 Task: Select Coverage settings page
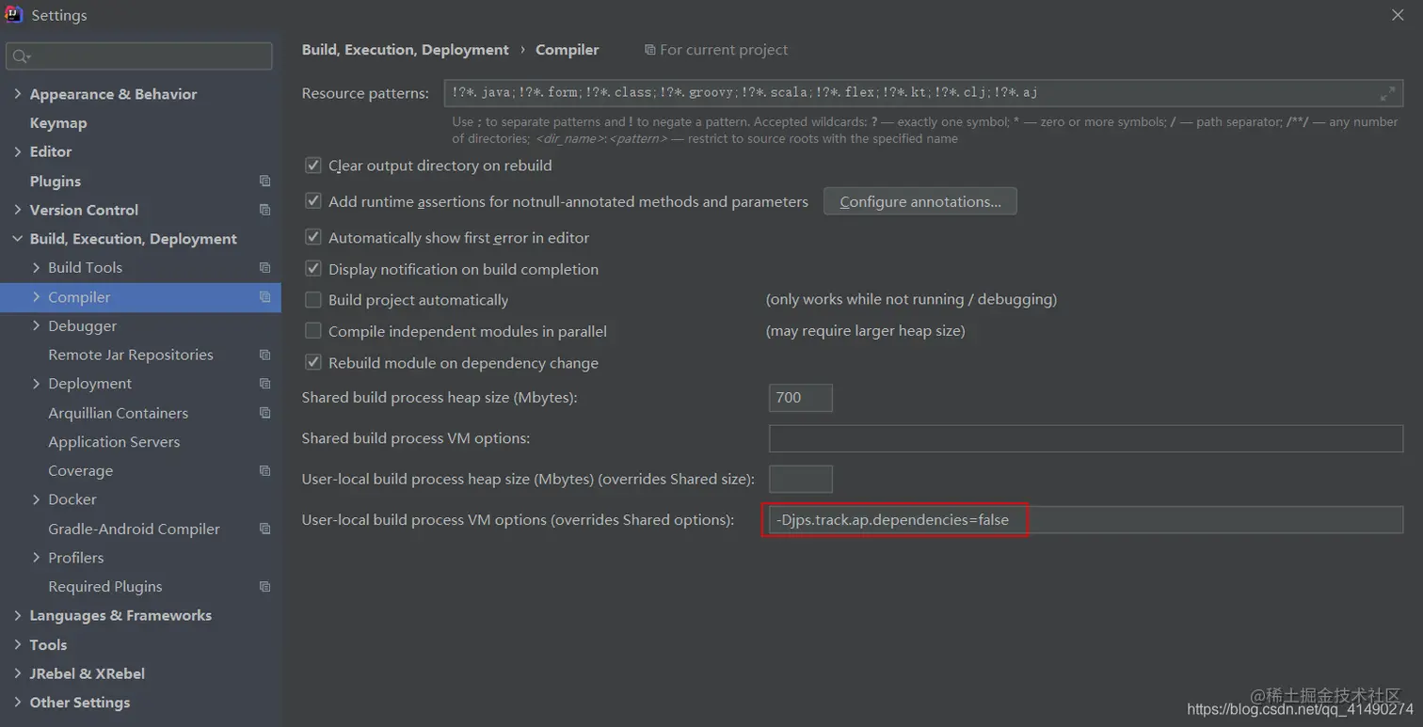click(x=81, y=471)
